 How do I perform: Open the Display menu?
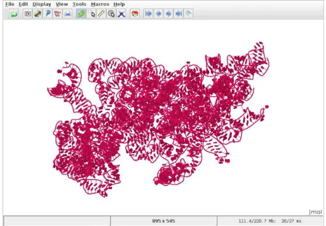42,4
